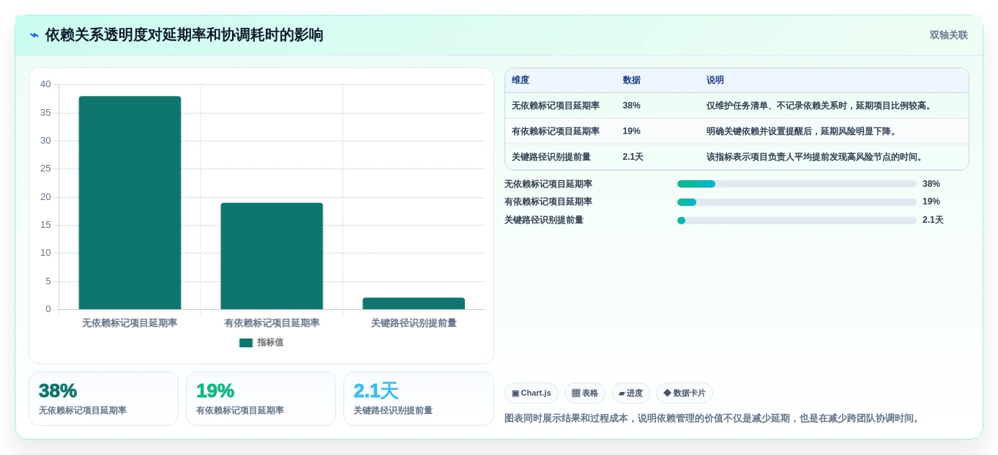Click description starting 该指标表示项目负责人
998x455 pixels.
(816, 157)
